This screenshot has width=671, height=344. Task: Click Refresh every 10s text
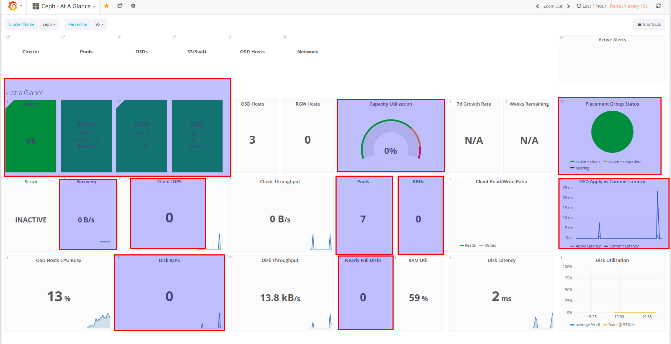(629, 6)
